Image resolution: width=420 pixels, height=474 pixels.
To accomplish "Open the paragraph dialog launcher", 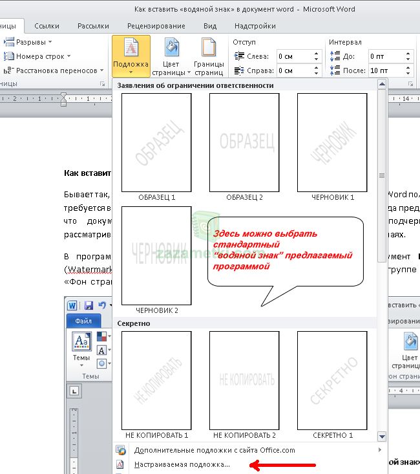I will 410,84.
